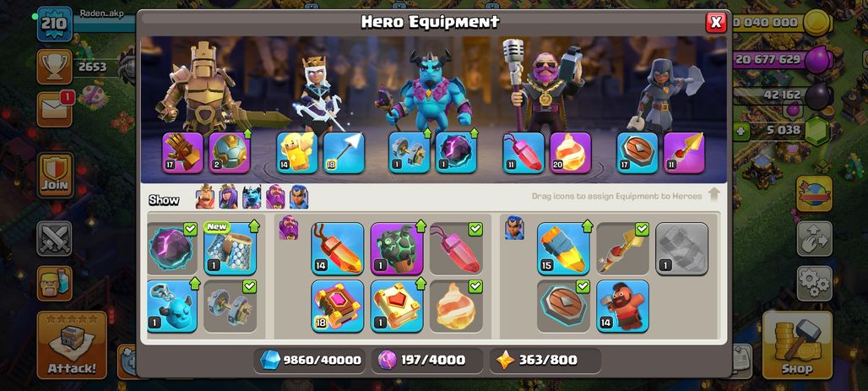
Task: Filter equipment by Minion Prince head
Action: [x=252, y=197]
